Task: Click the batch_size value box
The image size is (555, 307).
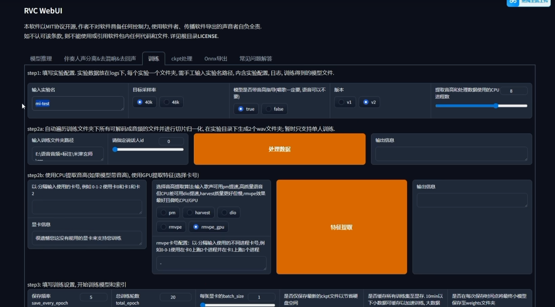Action: tap(261, 297)
